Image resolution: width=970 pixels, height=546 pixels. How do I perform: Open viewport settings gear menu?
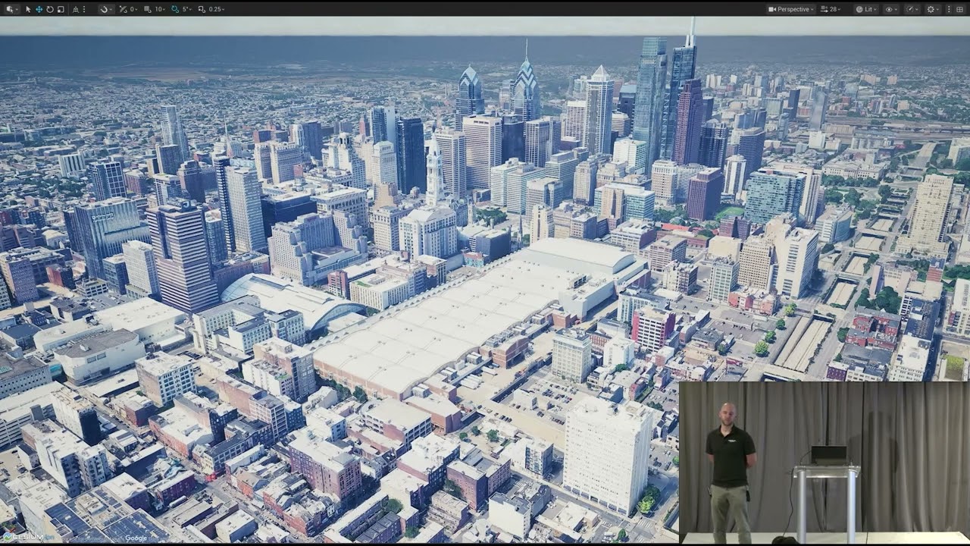point(934,9)
